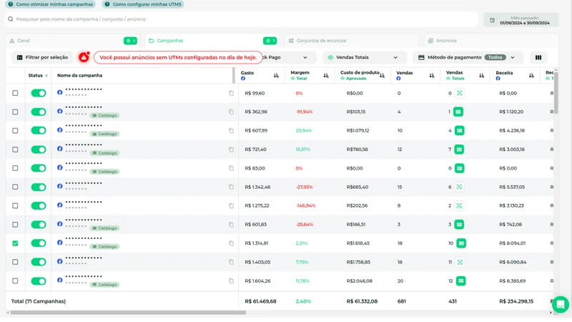The width and height of the screenshot is (572, 322).
Task: Open Como otimizar minhas campanhas help link
Action: [x=51, y=4]
